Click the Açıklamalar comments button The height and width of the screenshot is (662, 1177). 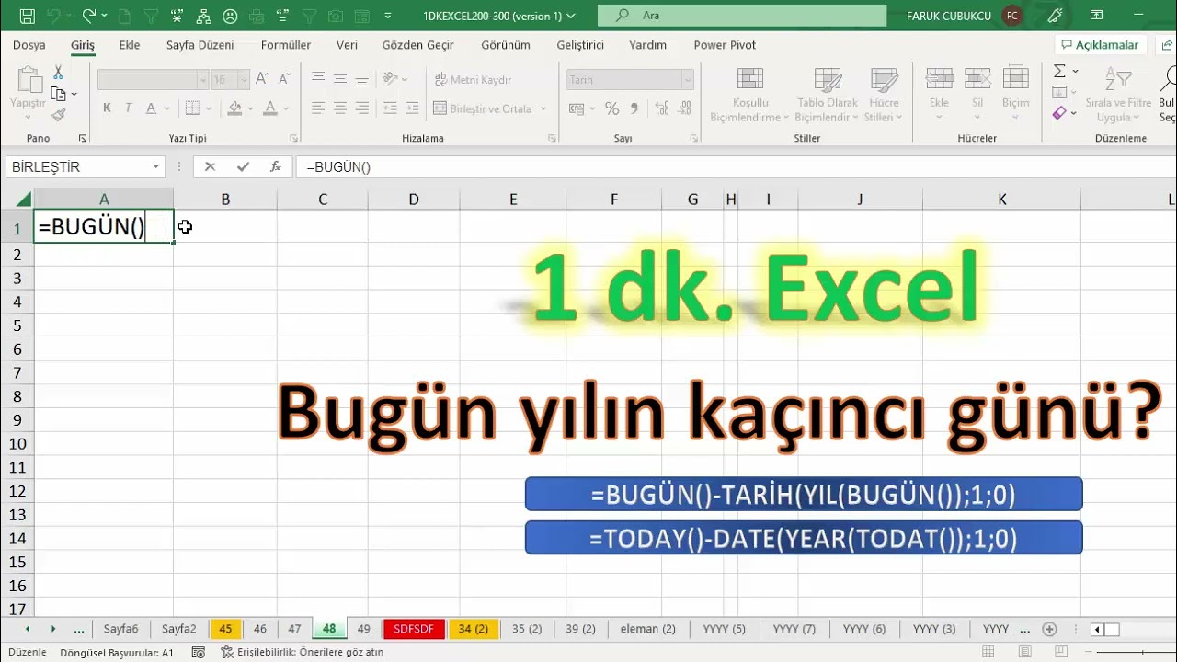click(x=1100, y=45)
